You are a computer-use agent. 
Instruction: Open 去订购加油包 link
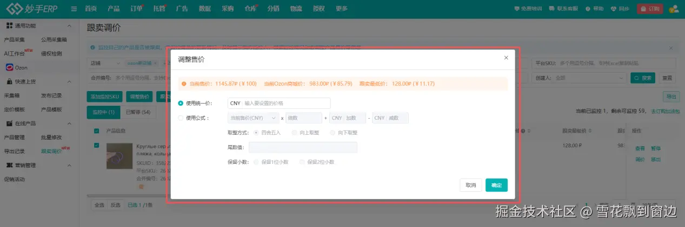point(665,111)
